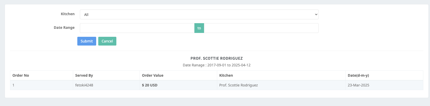
Task: Click the Kitchen dropdown arrow
Action: pyautogui.click(x=316, y=14)
